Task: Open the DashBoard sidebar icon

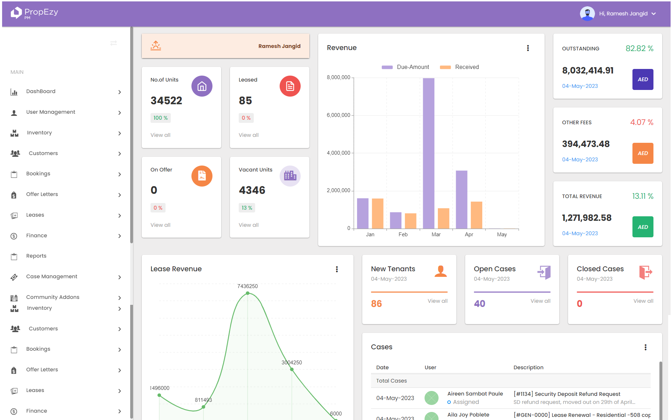Action: (x=14, y=91)
